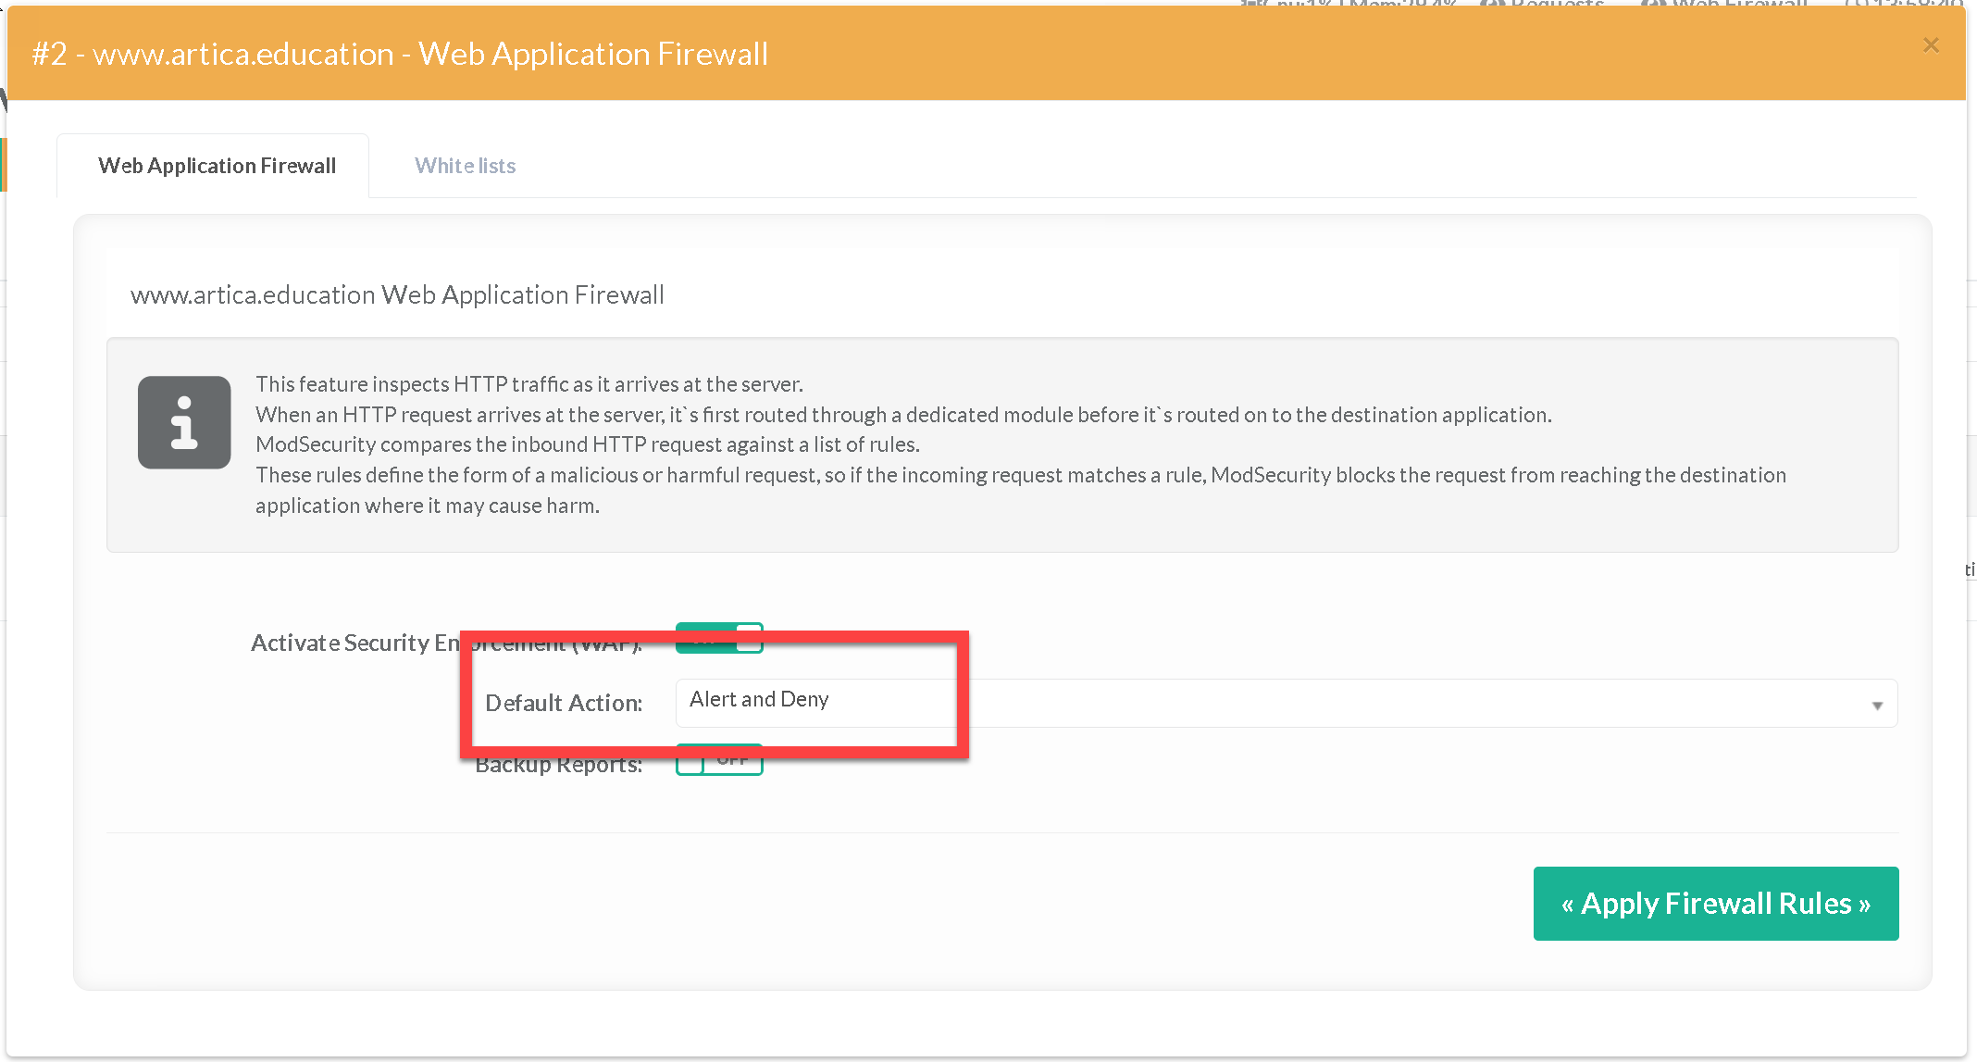
Task: Click the clock in the top bar
Action: [x=1905, y=4]
